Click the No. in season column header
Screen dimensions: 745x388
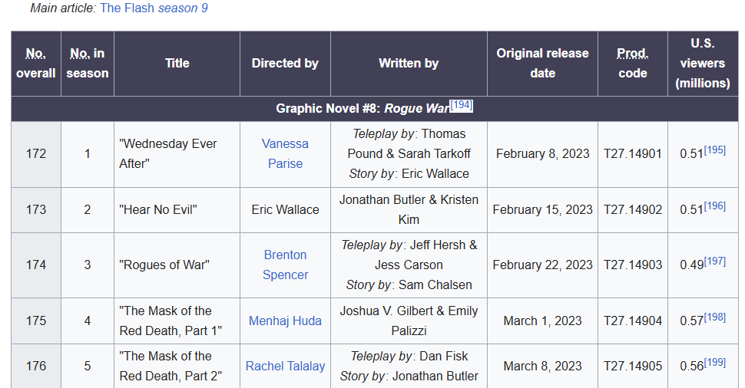88,64
